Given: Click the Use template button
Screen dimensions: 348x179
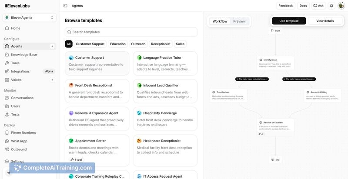Looking at the screenshot, I should [x=289, y=21].
